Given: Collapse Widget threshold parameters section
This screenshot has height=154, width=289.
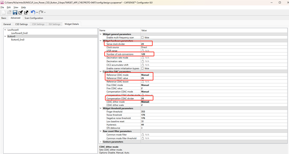Looking at the screenshot, I should (101, 108).
